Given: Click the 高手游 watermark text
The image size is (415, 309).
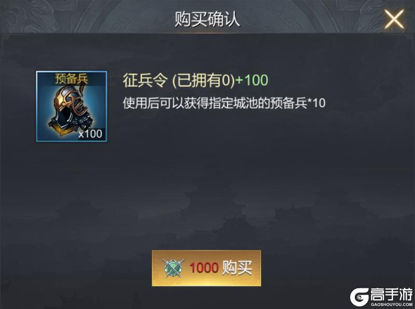Looking at the screenshot, I should (392, 294).
